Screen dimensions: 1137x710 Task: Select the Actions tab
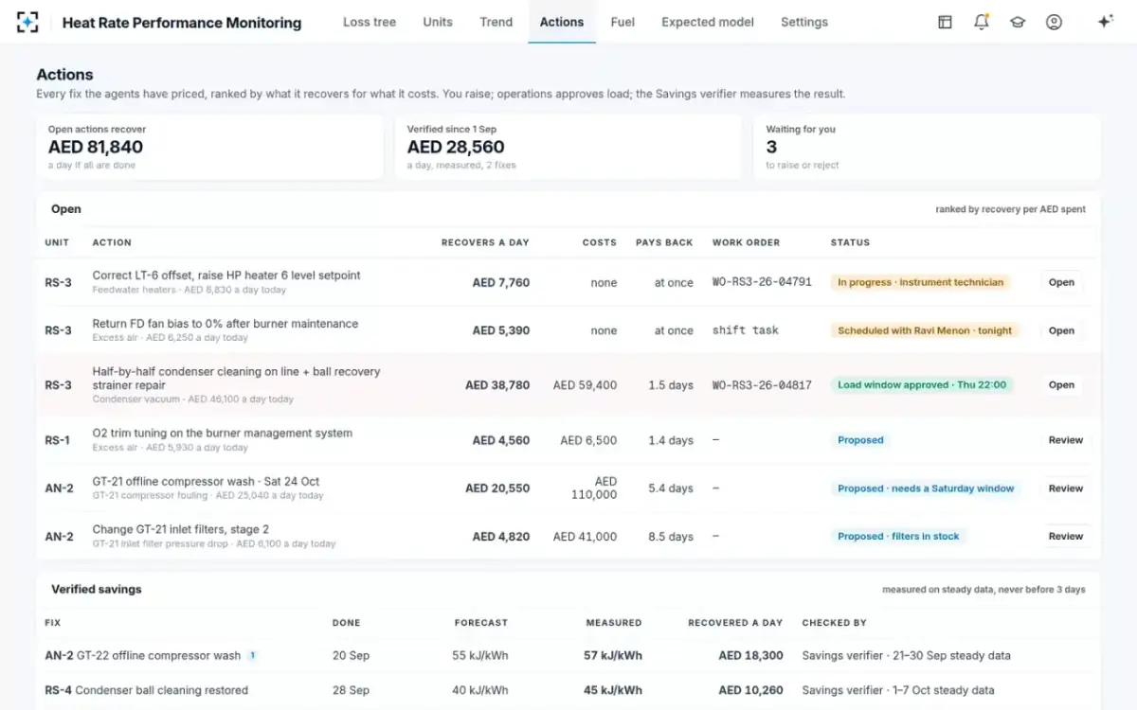[x=562, y=22]
